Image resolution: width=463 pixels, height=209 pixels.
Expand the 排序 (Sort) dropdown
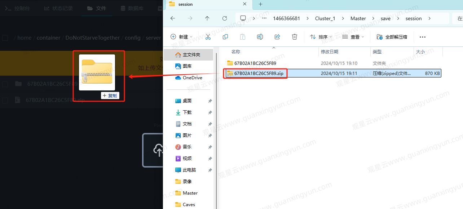(x=319, y=37)
